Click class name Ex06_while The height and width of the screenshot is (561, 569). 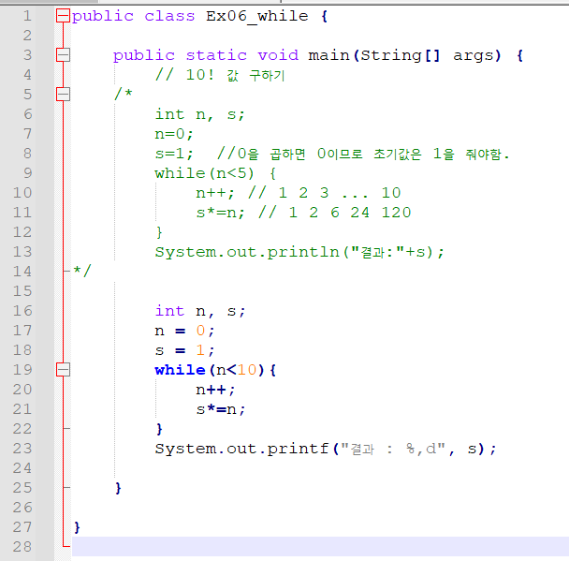point(257,16)
